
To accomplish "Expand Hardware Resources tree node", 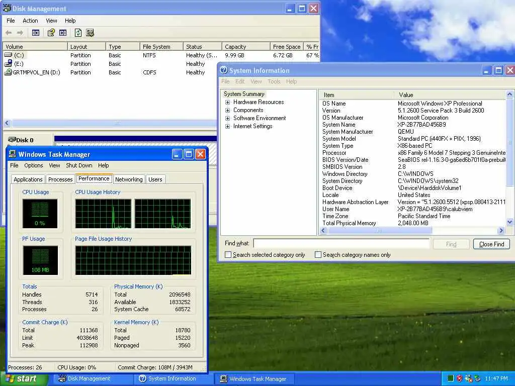I will (227, 102).
